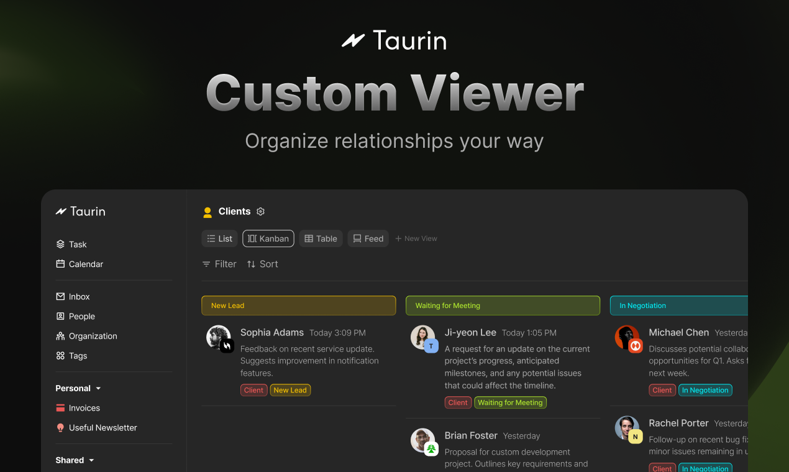This screenshot has width=789, height=472.
Task: Click the Clients page title
Action: pos(234,211)
